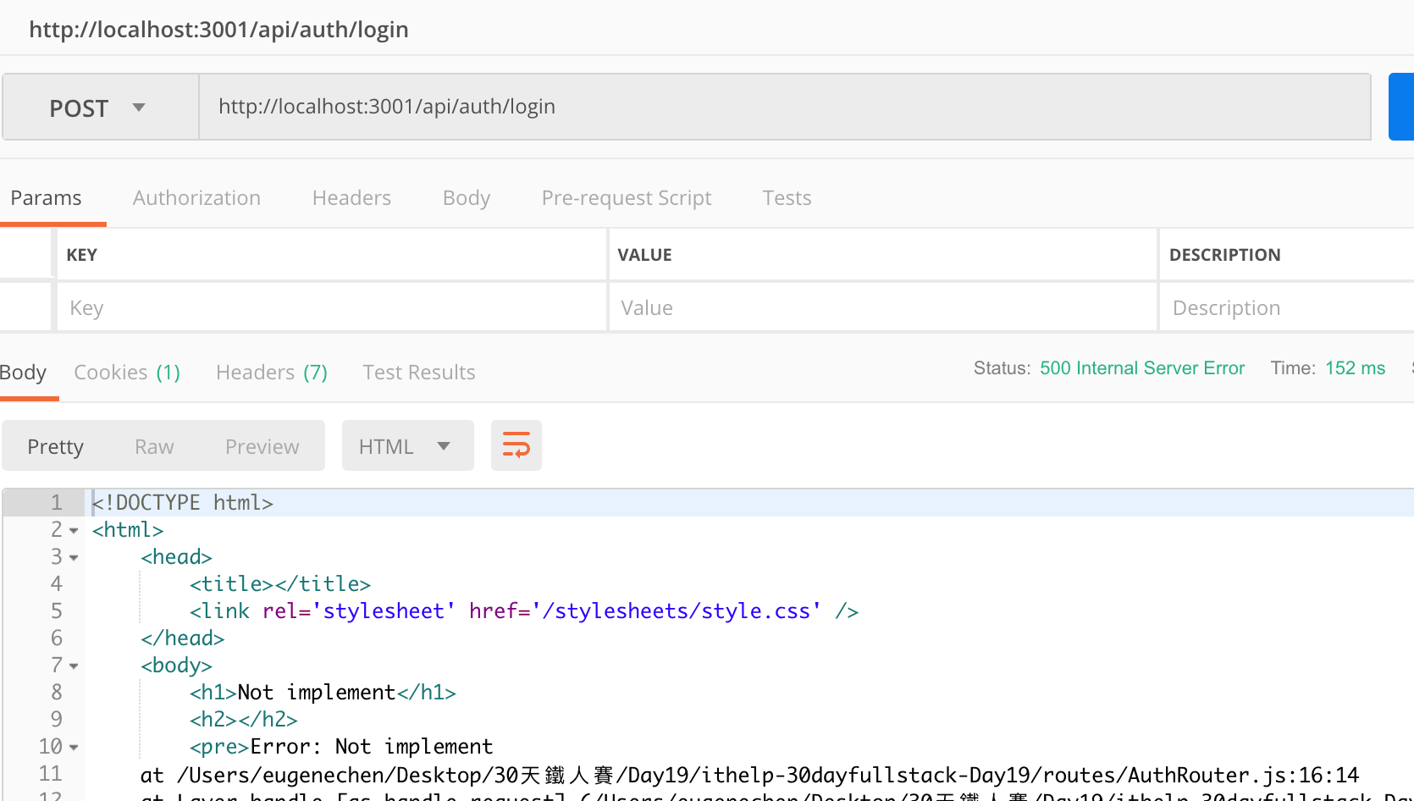Open the request Body tab
This screenshot has height=801, width=1414.
pyautogui.click(x=466, y=198)
